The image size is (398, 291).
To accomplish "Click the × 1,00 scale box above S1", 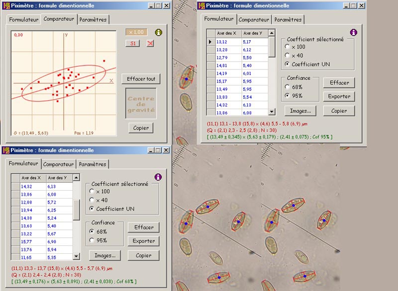I will (x=136, y=32).
